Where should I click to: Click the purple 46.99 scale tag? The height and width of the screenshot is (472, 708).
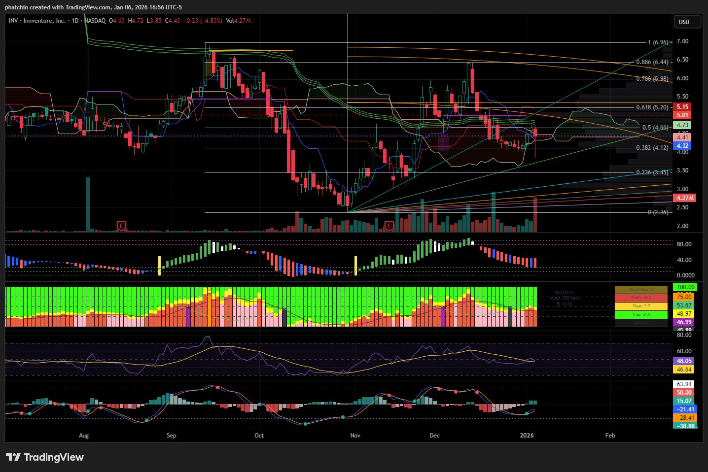(x=684, y=322)
